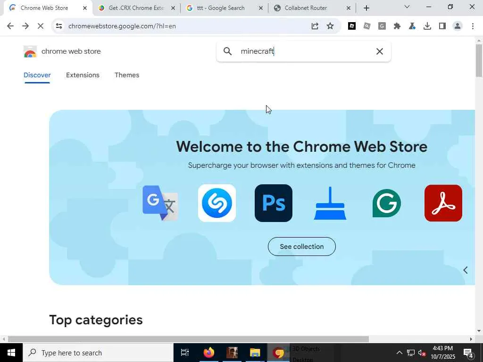Viewport: 483px width, 362px height.
Task: Click the Top categories heading
Action: (x=96, y=320)
